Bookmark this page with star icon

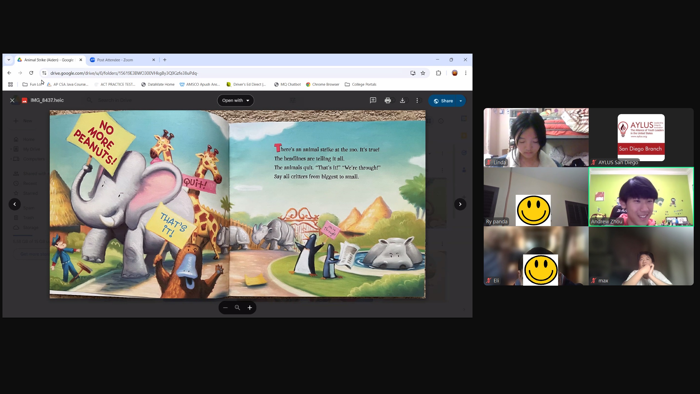point(423,73)
